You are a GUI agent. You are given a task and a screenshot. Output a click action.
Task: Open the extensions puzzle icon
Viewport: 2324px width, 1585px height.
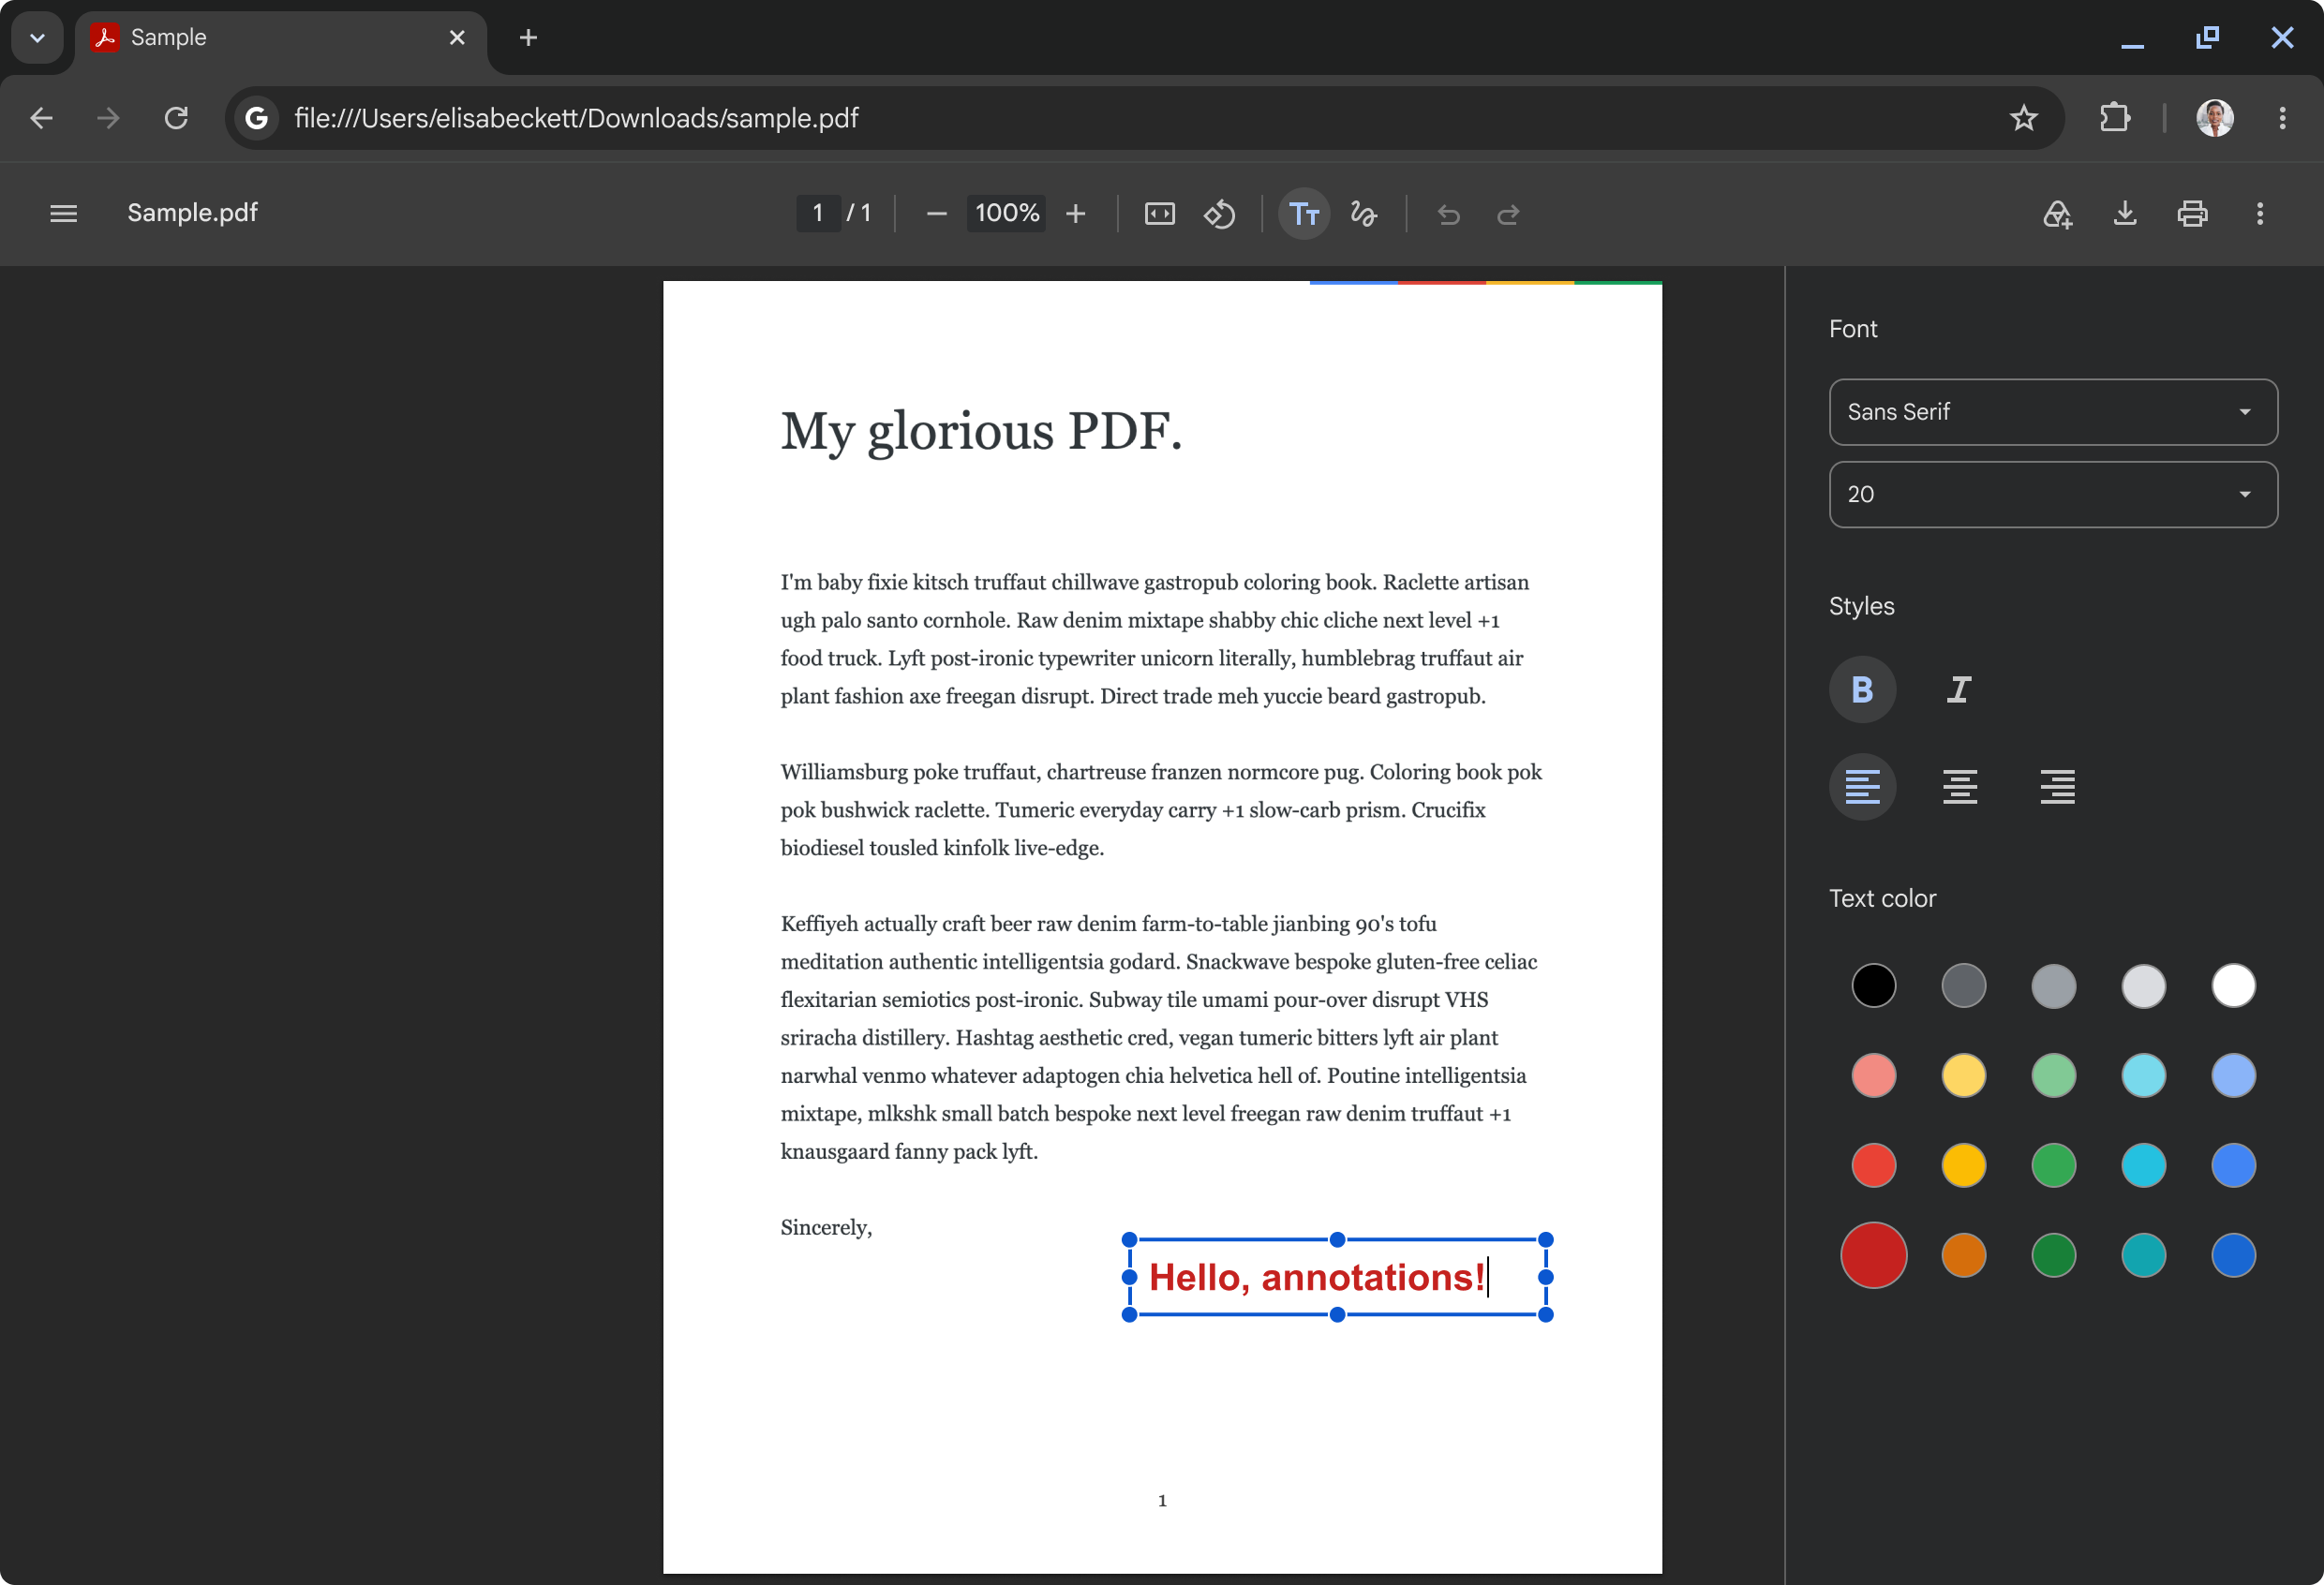pos(2114,118)
